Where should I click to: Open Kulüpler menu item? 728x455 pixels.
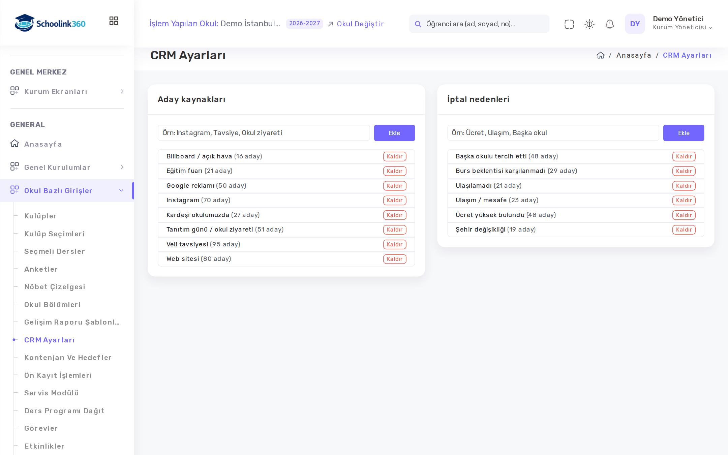40,216
